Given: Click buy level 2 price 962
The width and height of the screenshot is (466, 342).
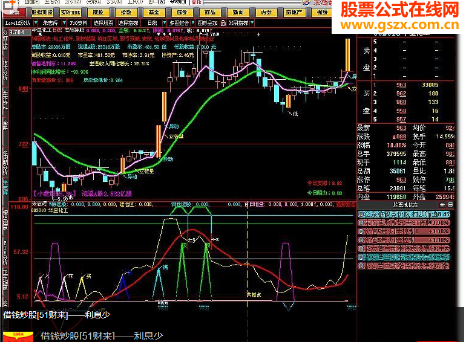Looking at the screenshot, I should click(401, 94).
